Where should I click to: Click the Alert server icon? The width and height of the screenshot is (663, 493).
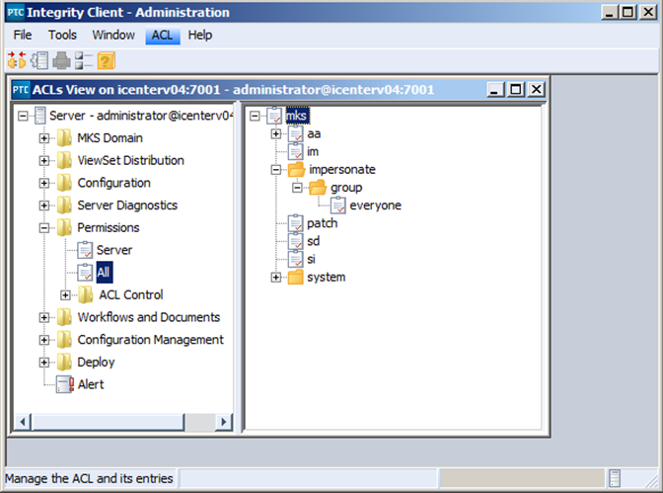[65, 384]
